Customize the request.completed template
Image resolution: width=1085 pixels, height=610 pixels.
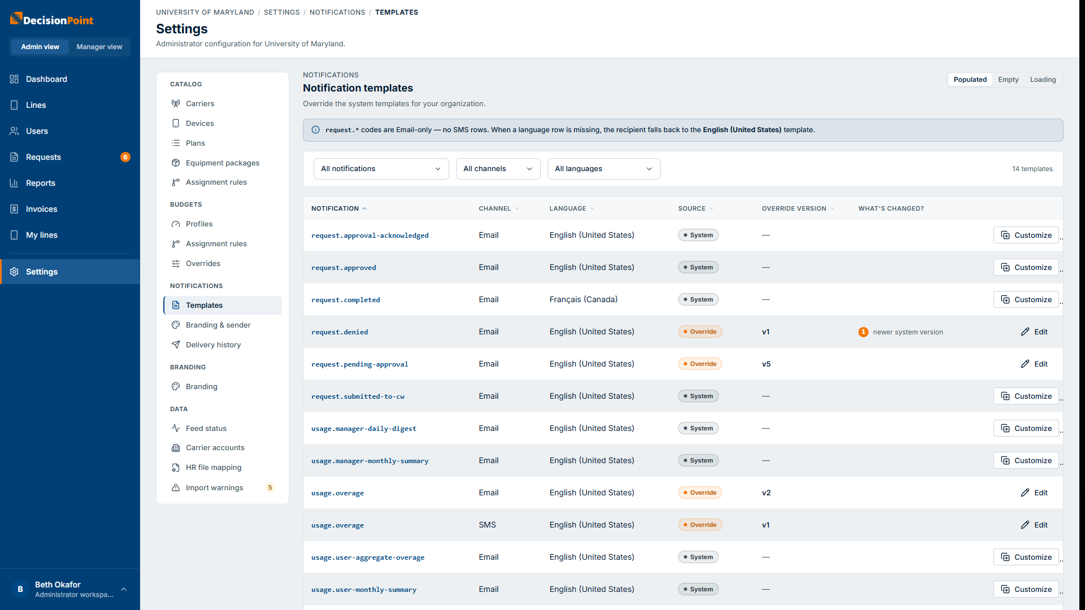click(1026, 300)
